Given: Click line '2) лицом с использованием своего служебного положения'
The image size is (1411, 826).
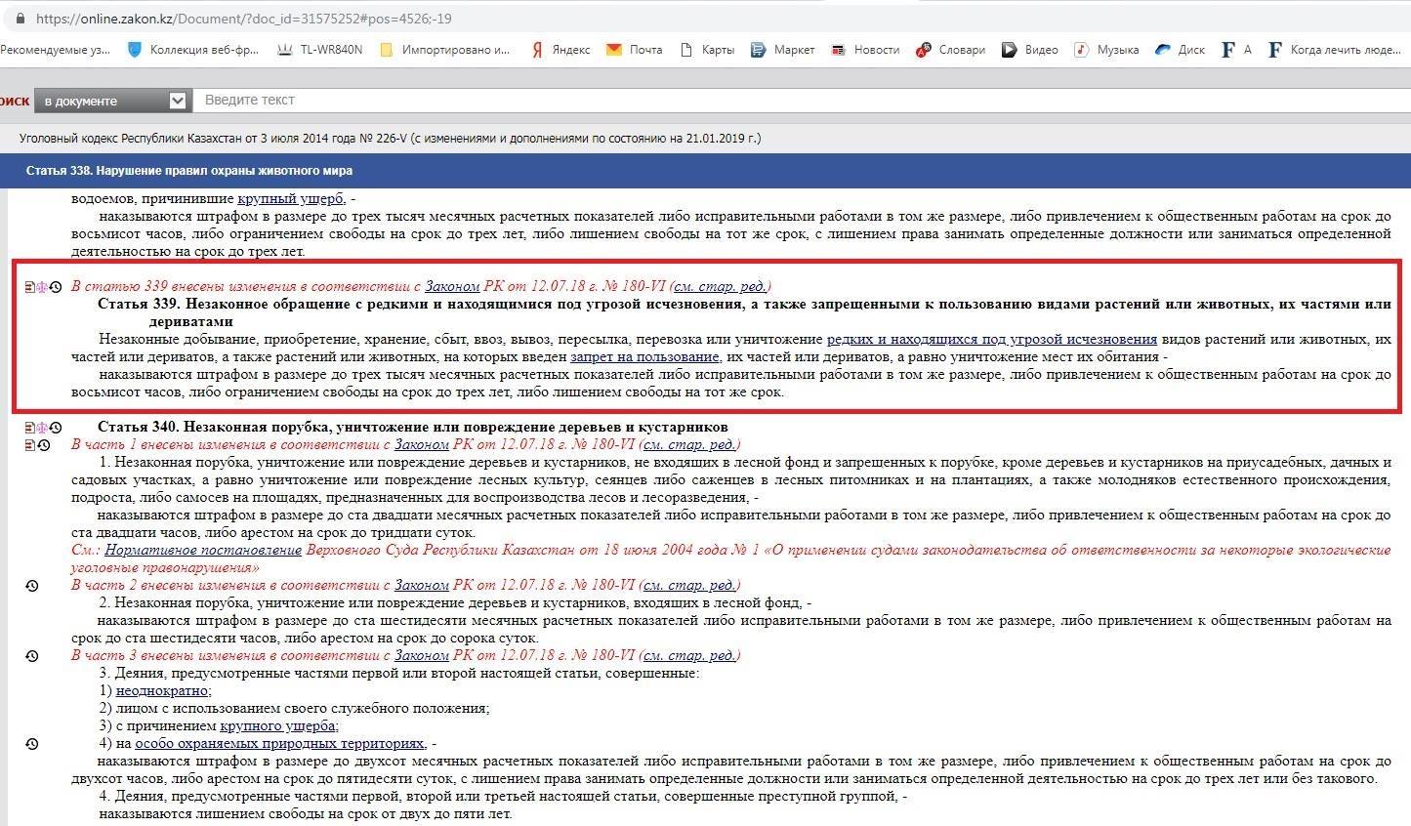Looking at the screenshot, I should pyautogui.click(x=294, y=709).
